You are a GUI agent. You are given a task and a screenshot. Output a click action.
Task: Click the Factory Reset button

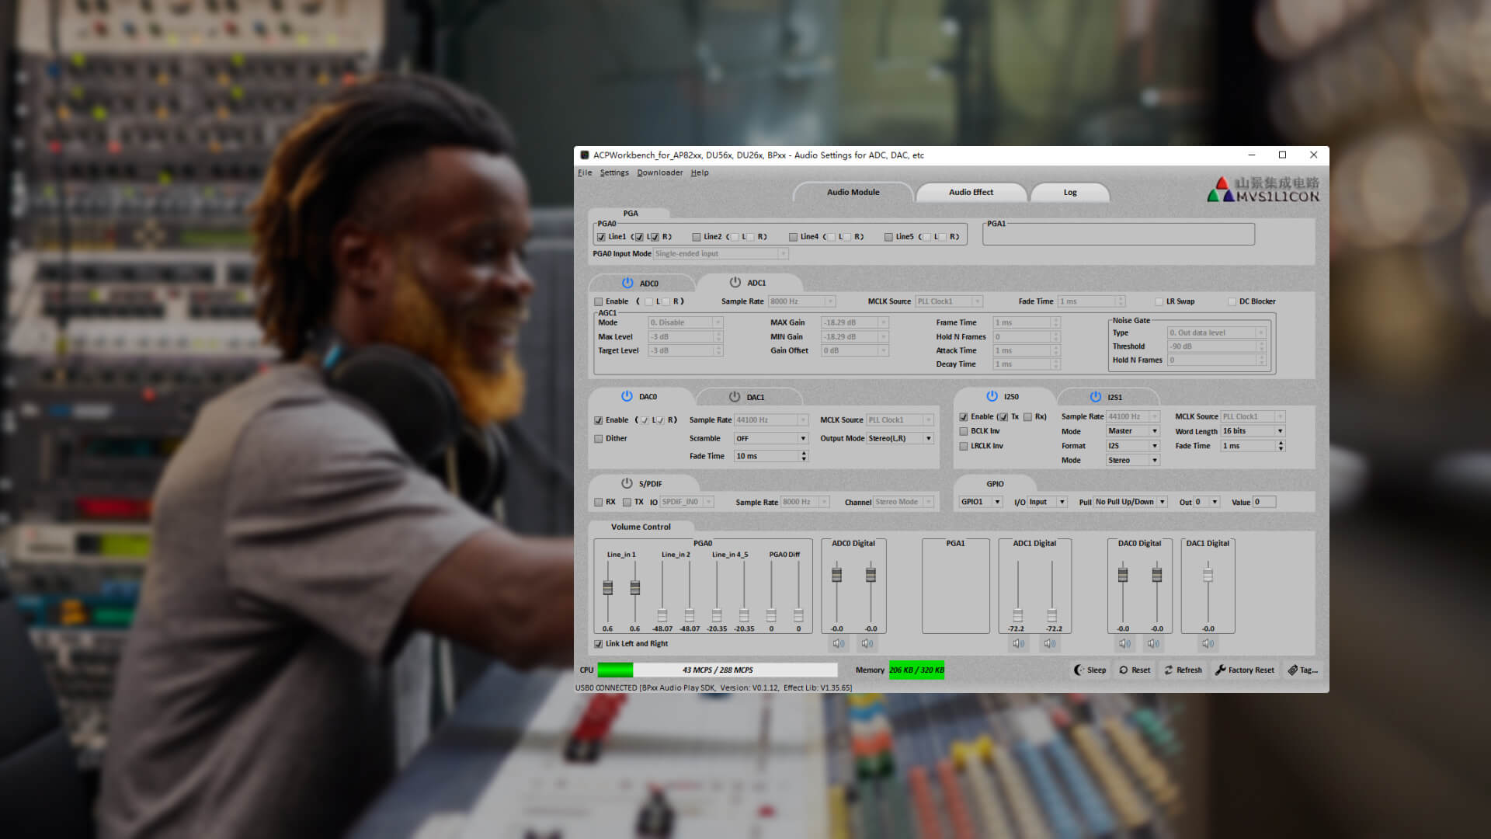[x=1244, y=670]
